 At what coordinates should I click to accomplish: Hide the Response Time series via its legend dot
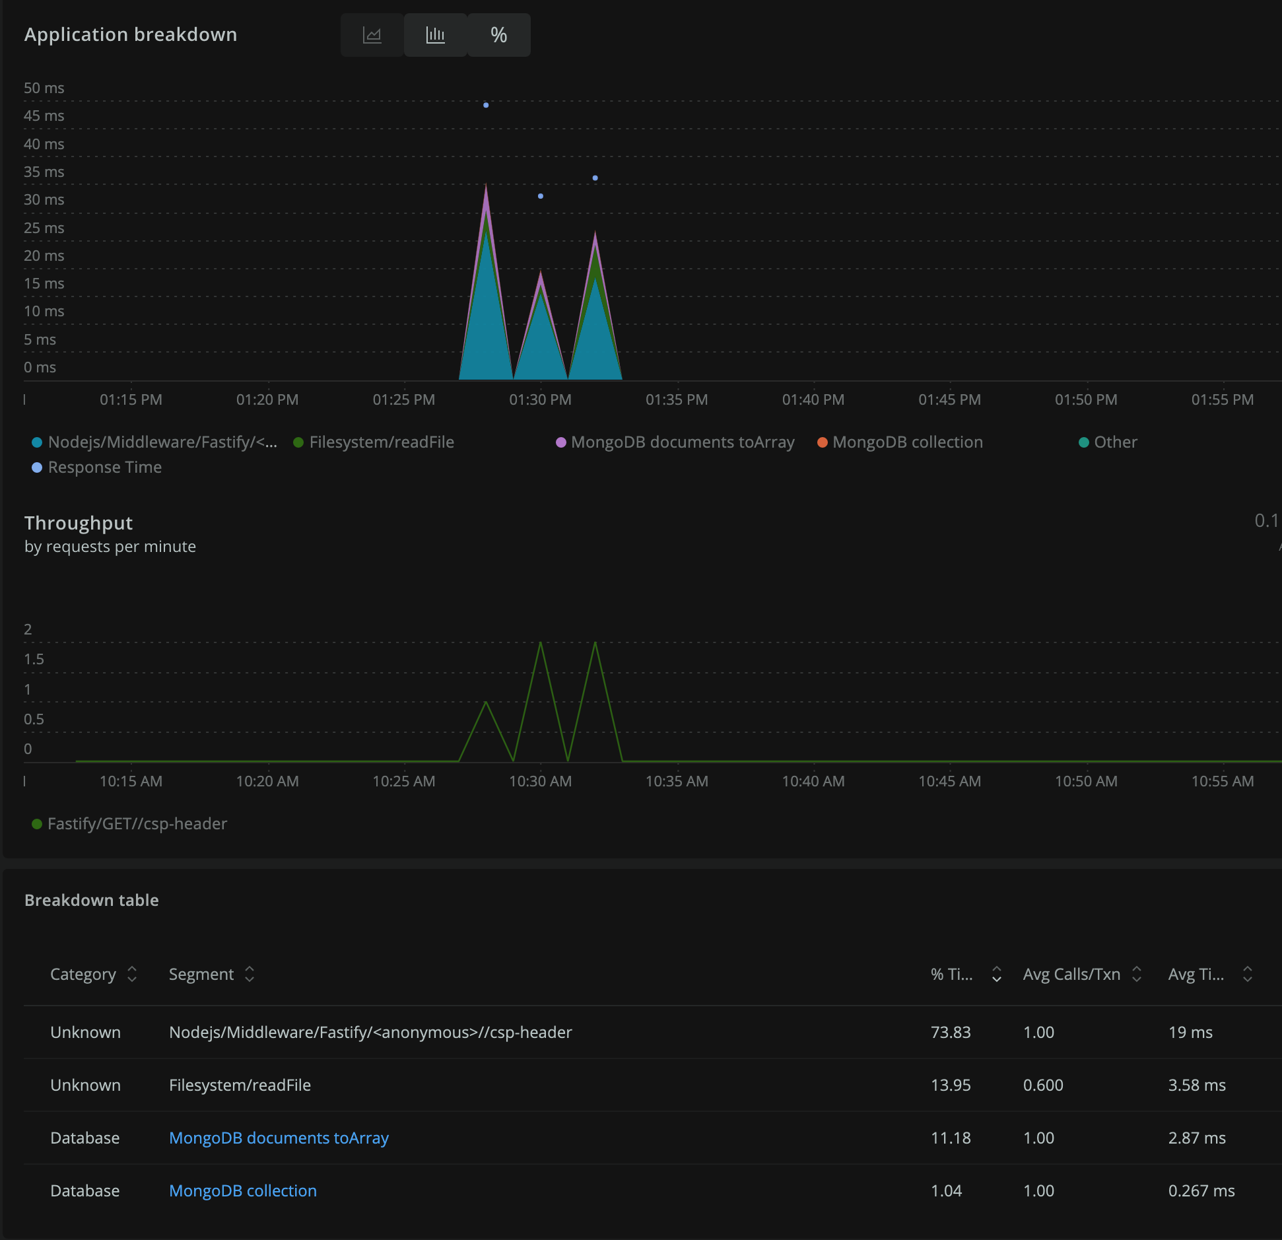pos(38,467)
